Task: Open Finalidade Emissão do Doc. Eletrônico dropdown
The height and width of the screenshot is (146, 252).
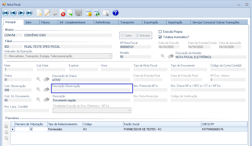Action: coord(129,110)
